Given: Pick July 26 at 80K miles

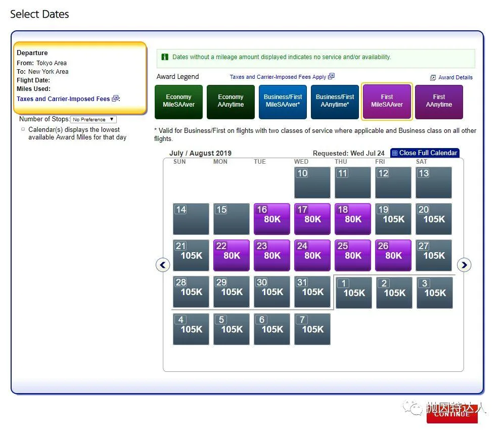Looking at the screenshot, I should point(393,255).
